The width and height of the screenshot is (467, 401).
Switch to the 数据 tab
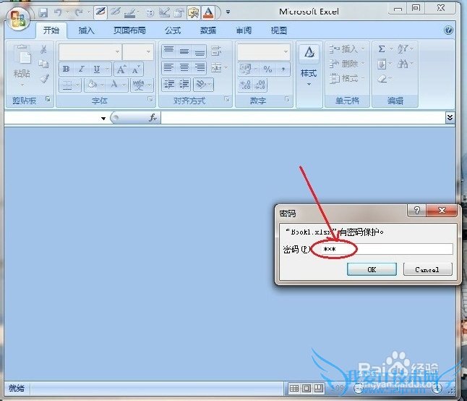click(208, 30)
